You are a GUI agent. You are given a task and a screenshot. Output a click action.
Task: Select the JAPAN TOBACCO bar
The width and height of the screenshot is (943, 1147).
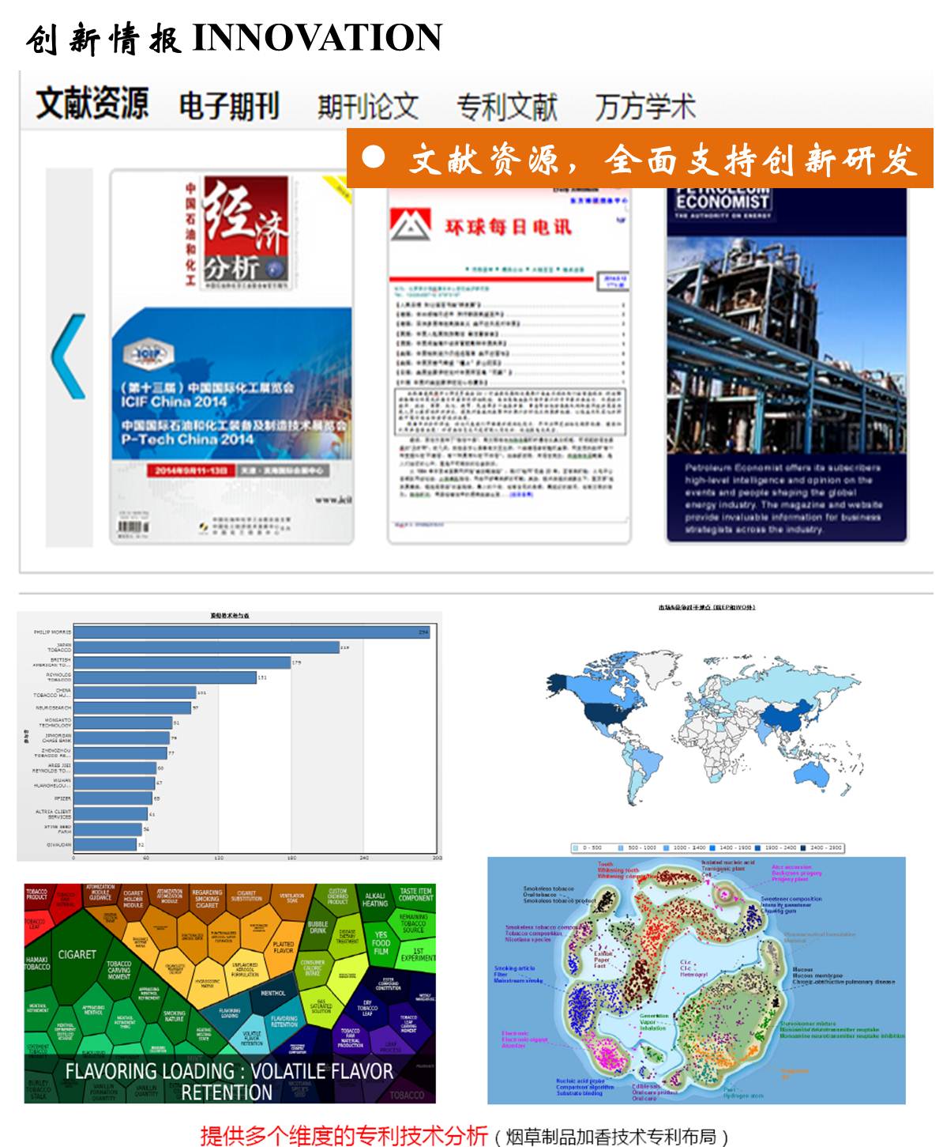point(206,647)
